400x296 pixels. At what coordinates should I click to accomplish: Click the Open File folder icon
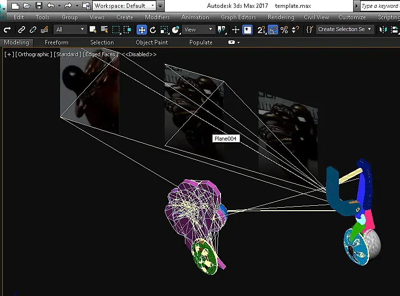tap(27, 5)
